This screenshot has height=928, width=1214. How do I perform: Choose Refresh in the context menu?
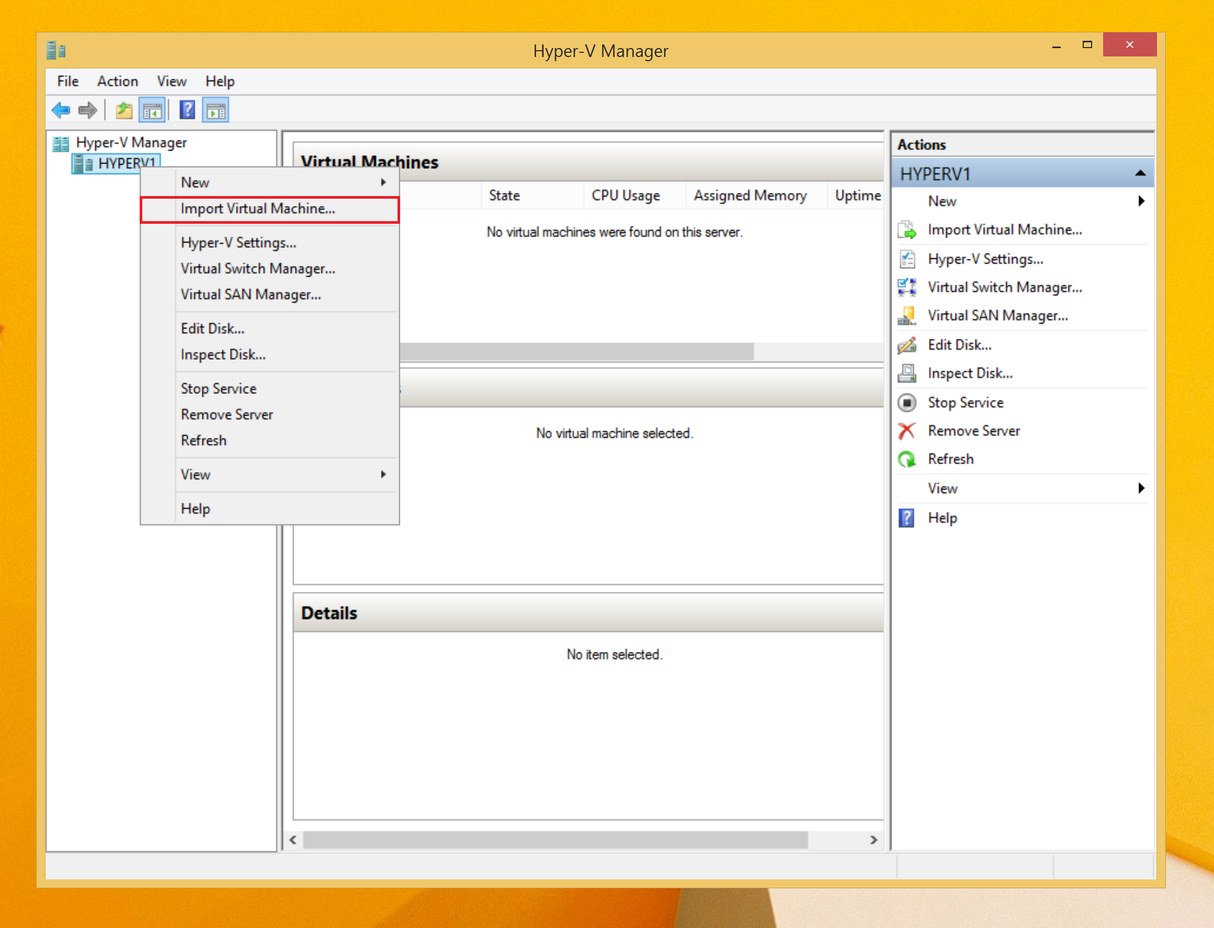click(x=270, y=441)
